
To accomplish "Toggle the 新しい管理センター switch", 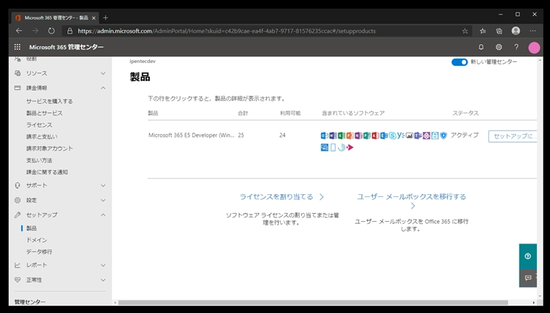I will point(460,62).
